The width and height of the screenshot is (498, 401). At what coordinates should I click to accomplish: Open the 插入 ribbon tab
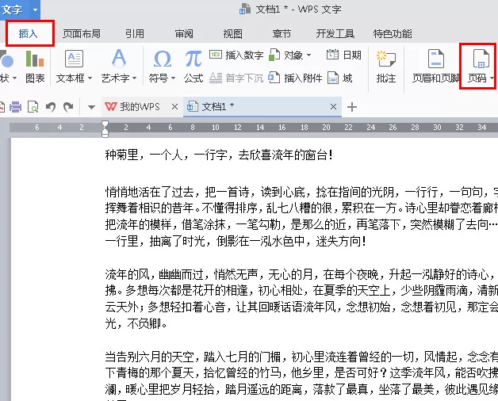[29, 33]
